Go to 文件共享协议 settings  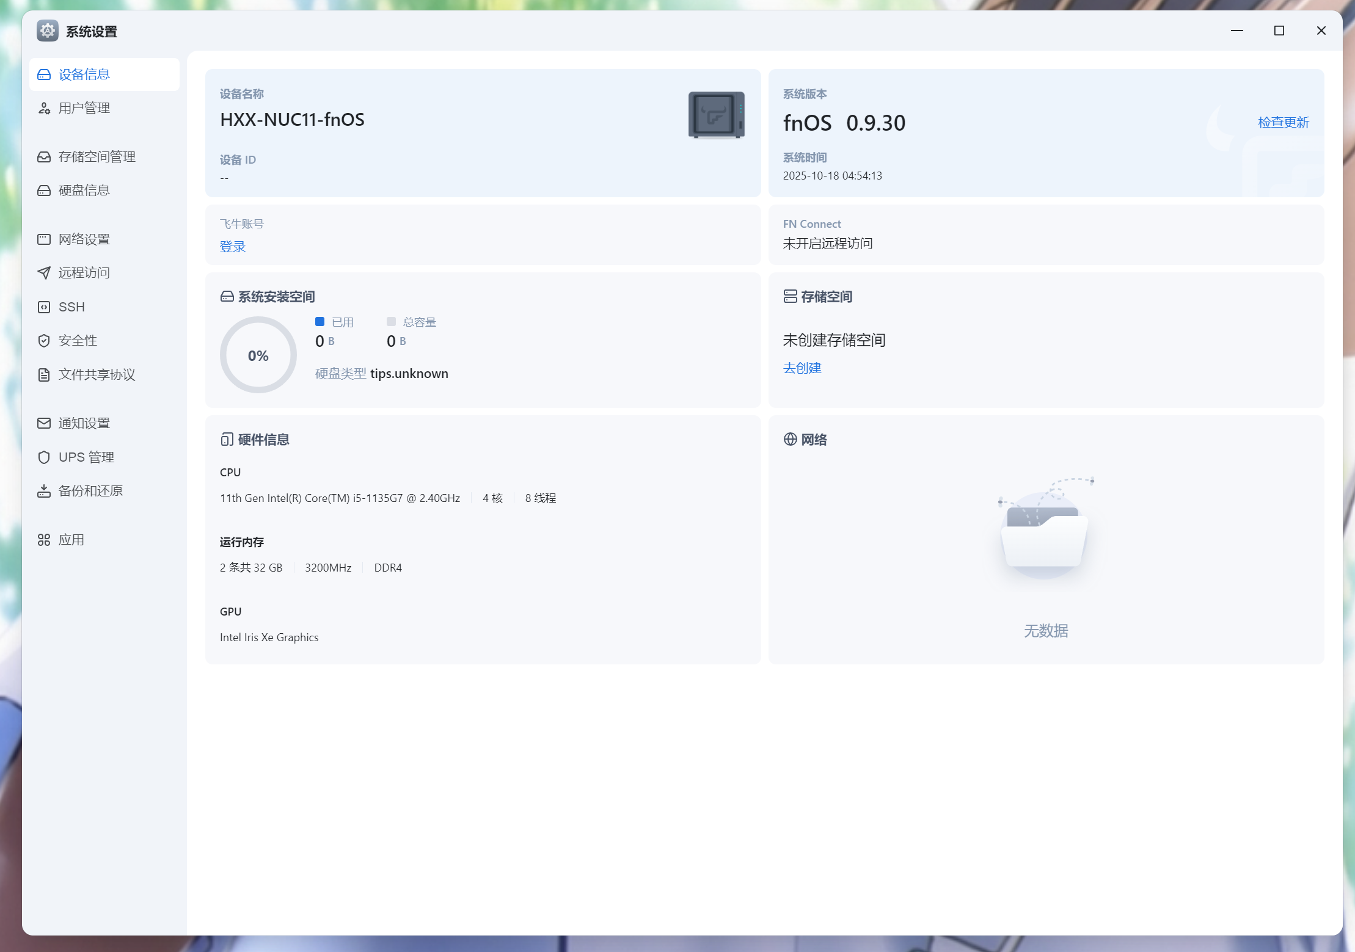point(97,374)
